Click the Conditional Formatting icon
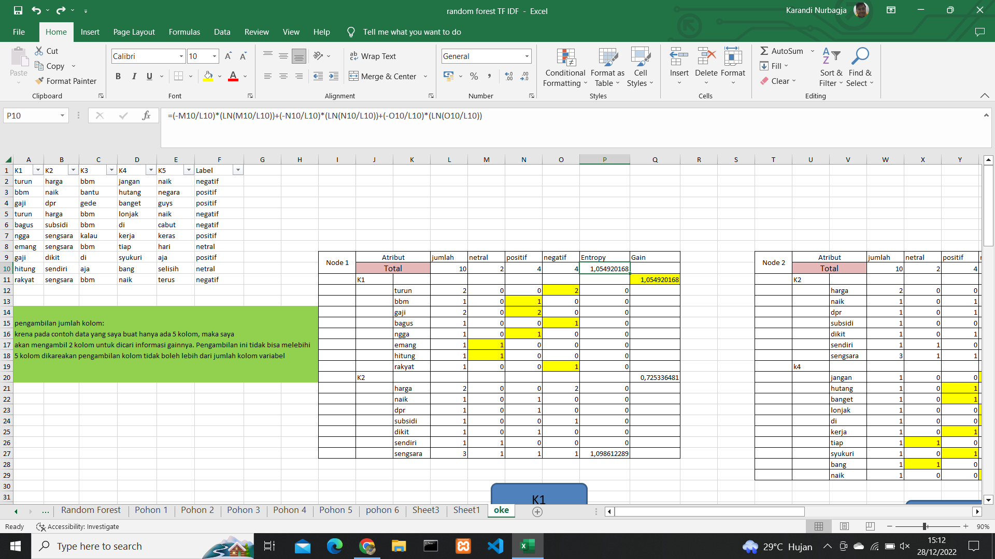Screen dimensions: 995x559 coord(565,58)
